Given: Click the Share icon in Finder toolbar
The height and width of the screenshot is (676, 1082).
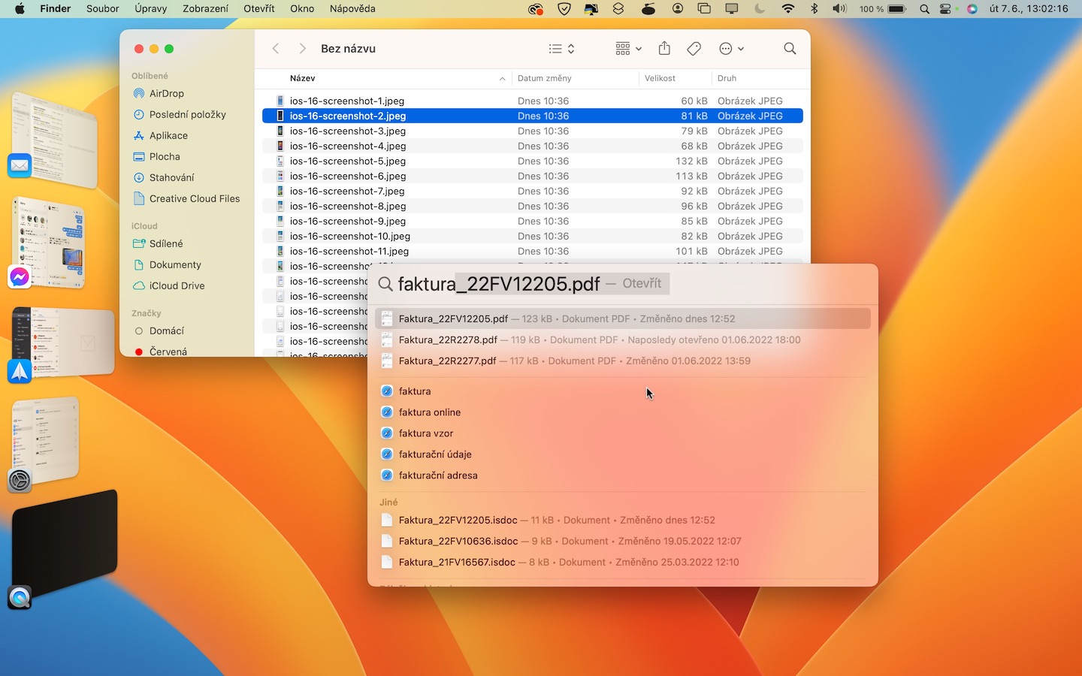Looking at the screenshot, I should tap(664, 49).
